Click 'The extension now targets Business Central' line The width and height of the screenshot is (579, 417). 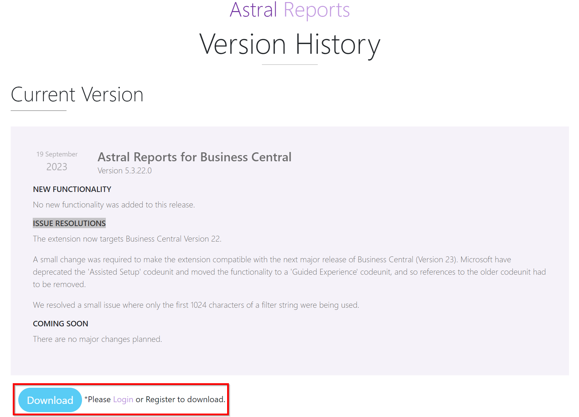coord(127,239)
